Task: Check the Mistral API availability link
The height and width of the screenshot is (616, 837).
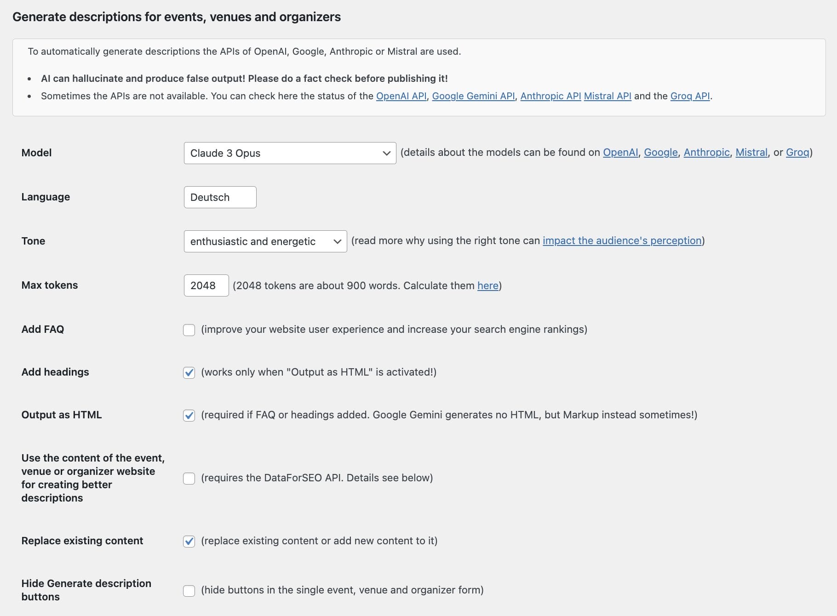Action: click(607, 96)
